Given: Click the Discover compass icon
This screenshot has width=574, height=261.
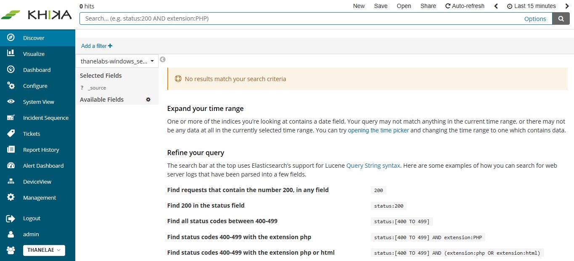Looking at the screenshot, I should [11, 38].
